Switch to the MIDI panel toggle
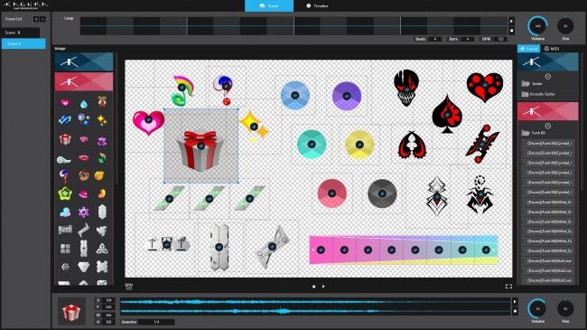This screenshot has width=587, height=330. click(x=552, y=49)
